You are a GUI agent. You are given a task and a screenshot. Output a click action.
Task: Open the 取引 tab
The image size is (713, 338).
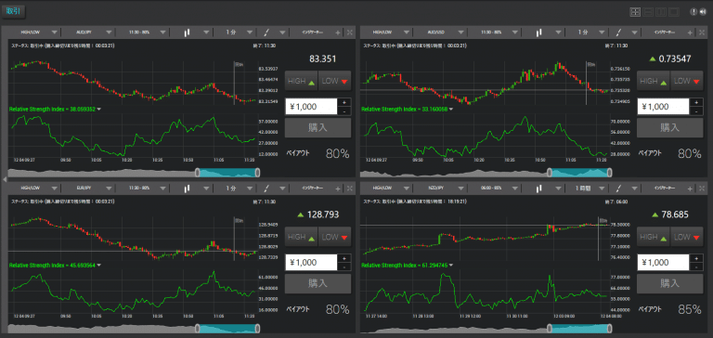(13, 12)
